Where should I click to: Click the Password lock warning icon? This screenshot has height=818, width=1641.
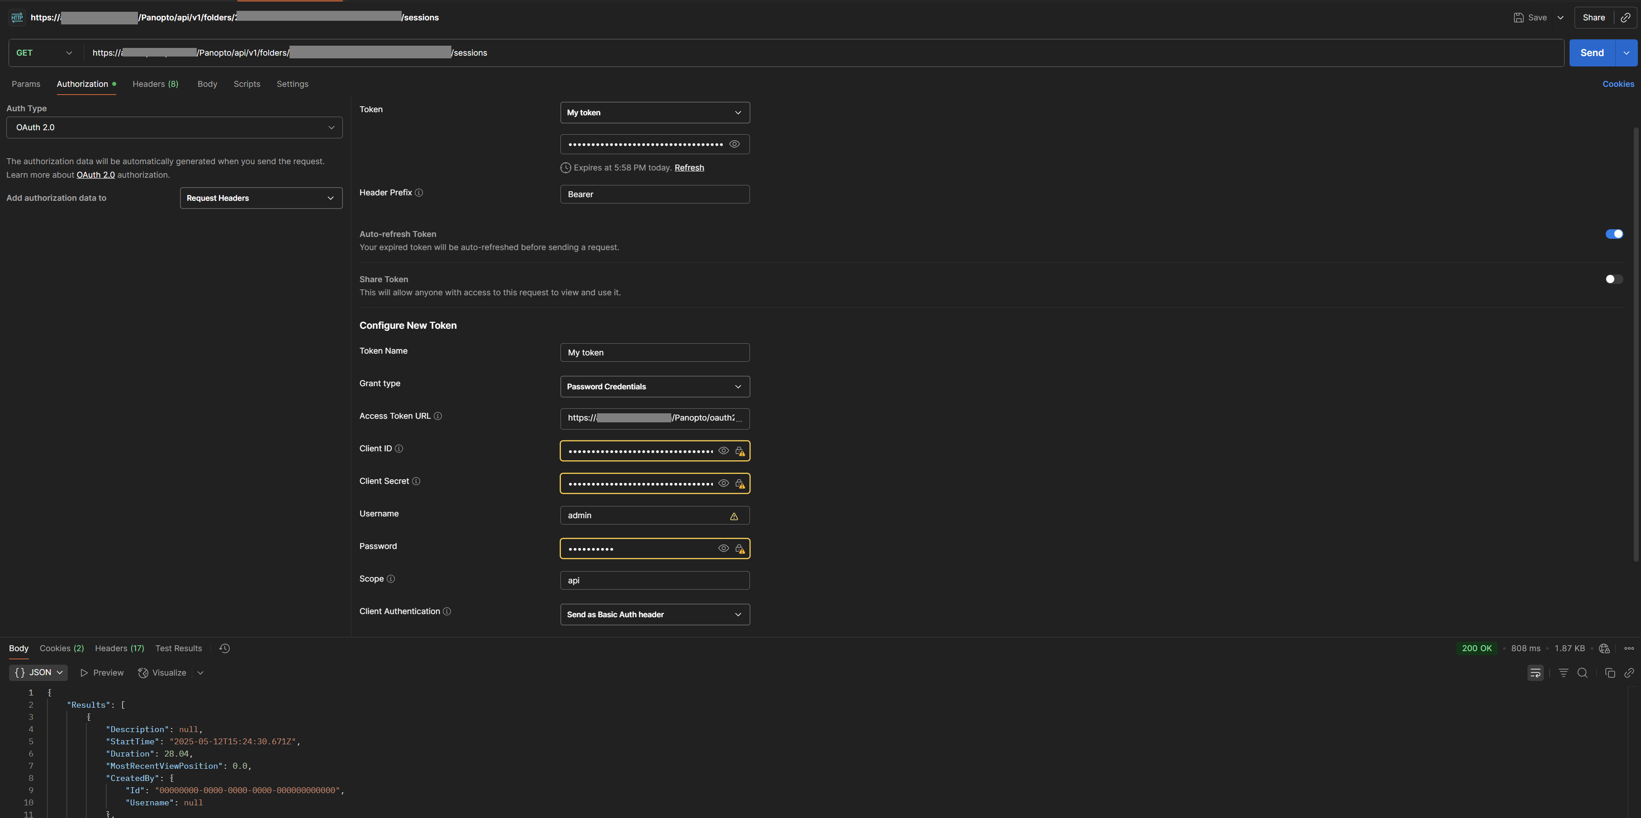click(x=740, y=548)
